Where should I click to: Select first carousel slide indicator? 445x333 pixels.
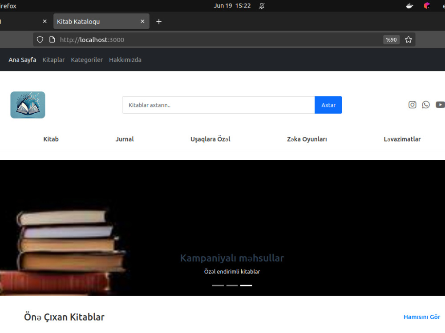tap(218, 285)
